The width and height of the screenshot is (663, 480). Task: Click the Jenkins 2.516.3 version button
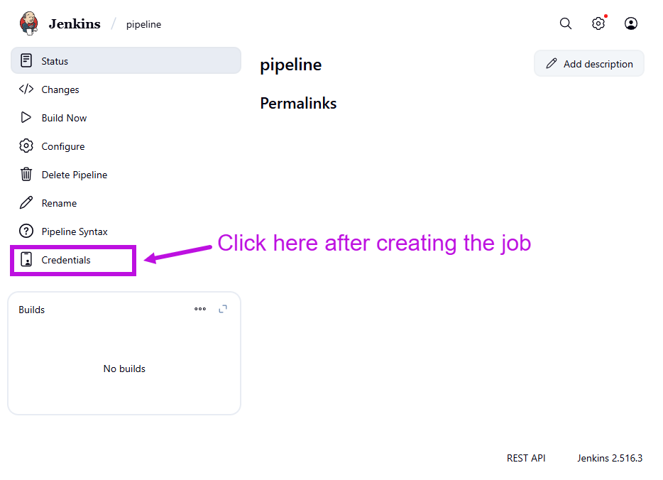tap(610, 458)
